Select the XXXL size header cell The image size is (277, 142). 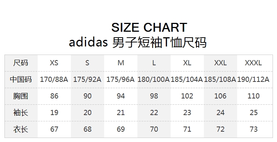(253, 63)
